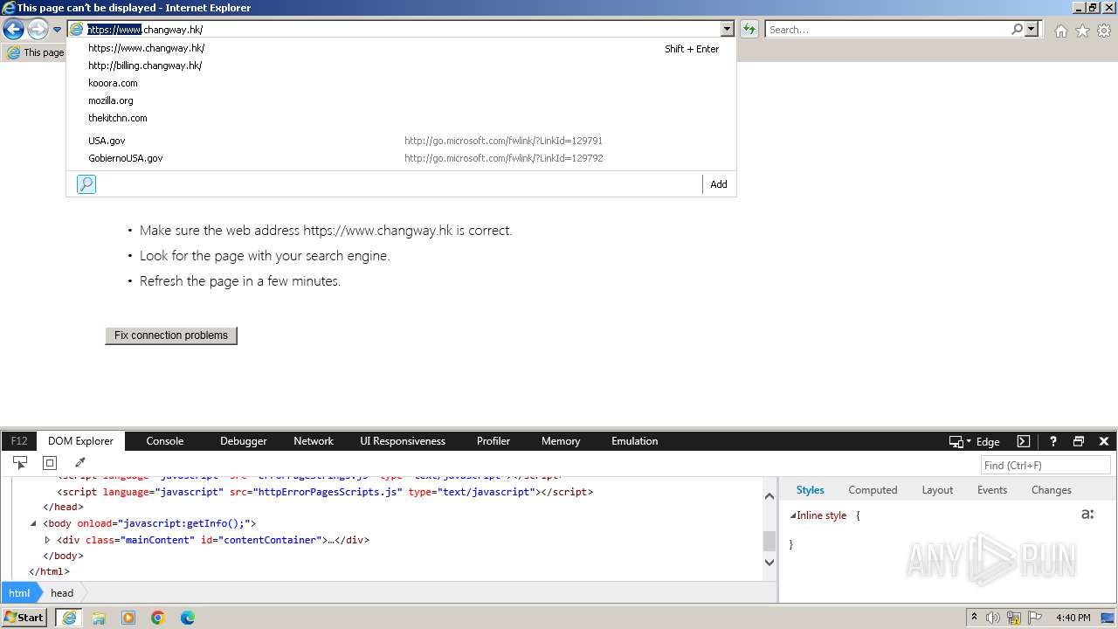Click the IE Forward arrow button

38,29
